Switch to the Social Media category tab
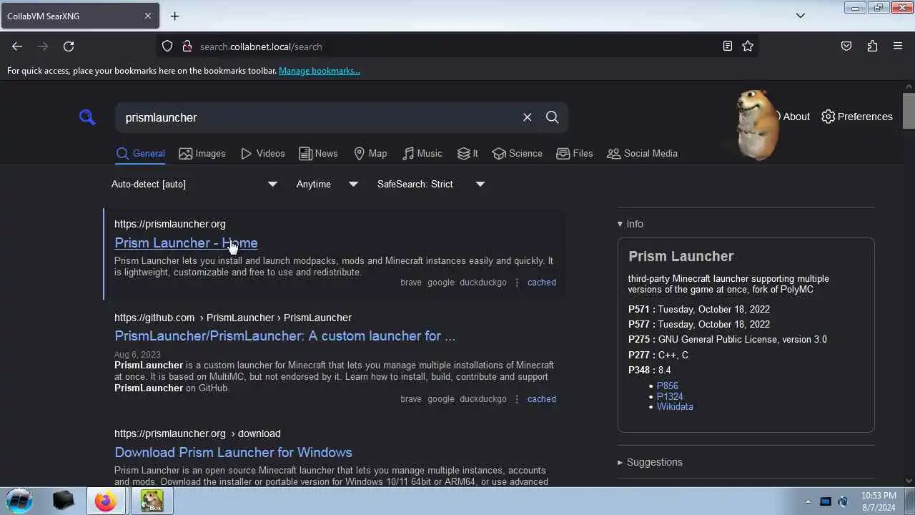This screenshot has height=515, width=915. (642, 153)
